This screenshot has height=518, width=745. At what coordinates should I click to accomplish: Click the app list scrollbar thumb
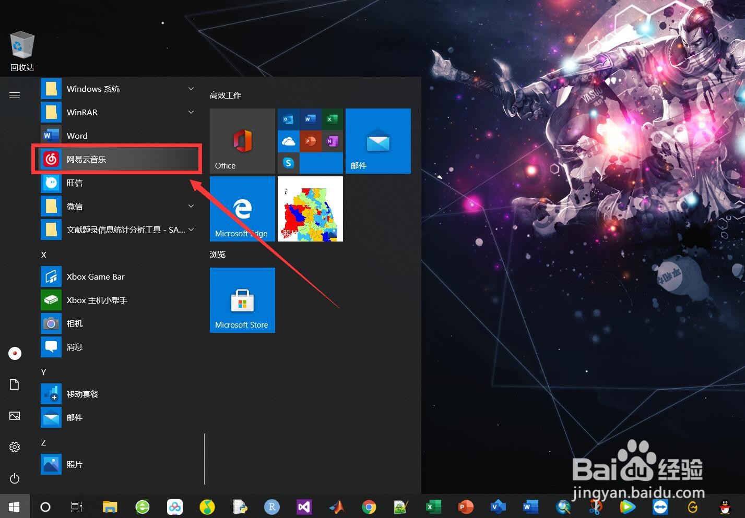tap(205, 459)
